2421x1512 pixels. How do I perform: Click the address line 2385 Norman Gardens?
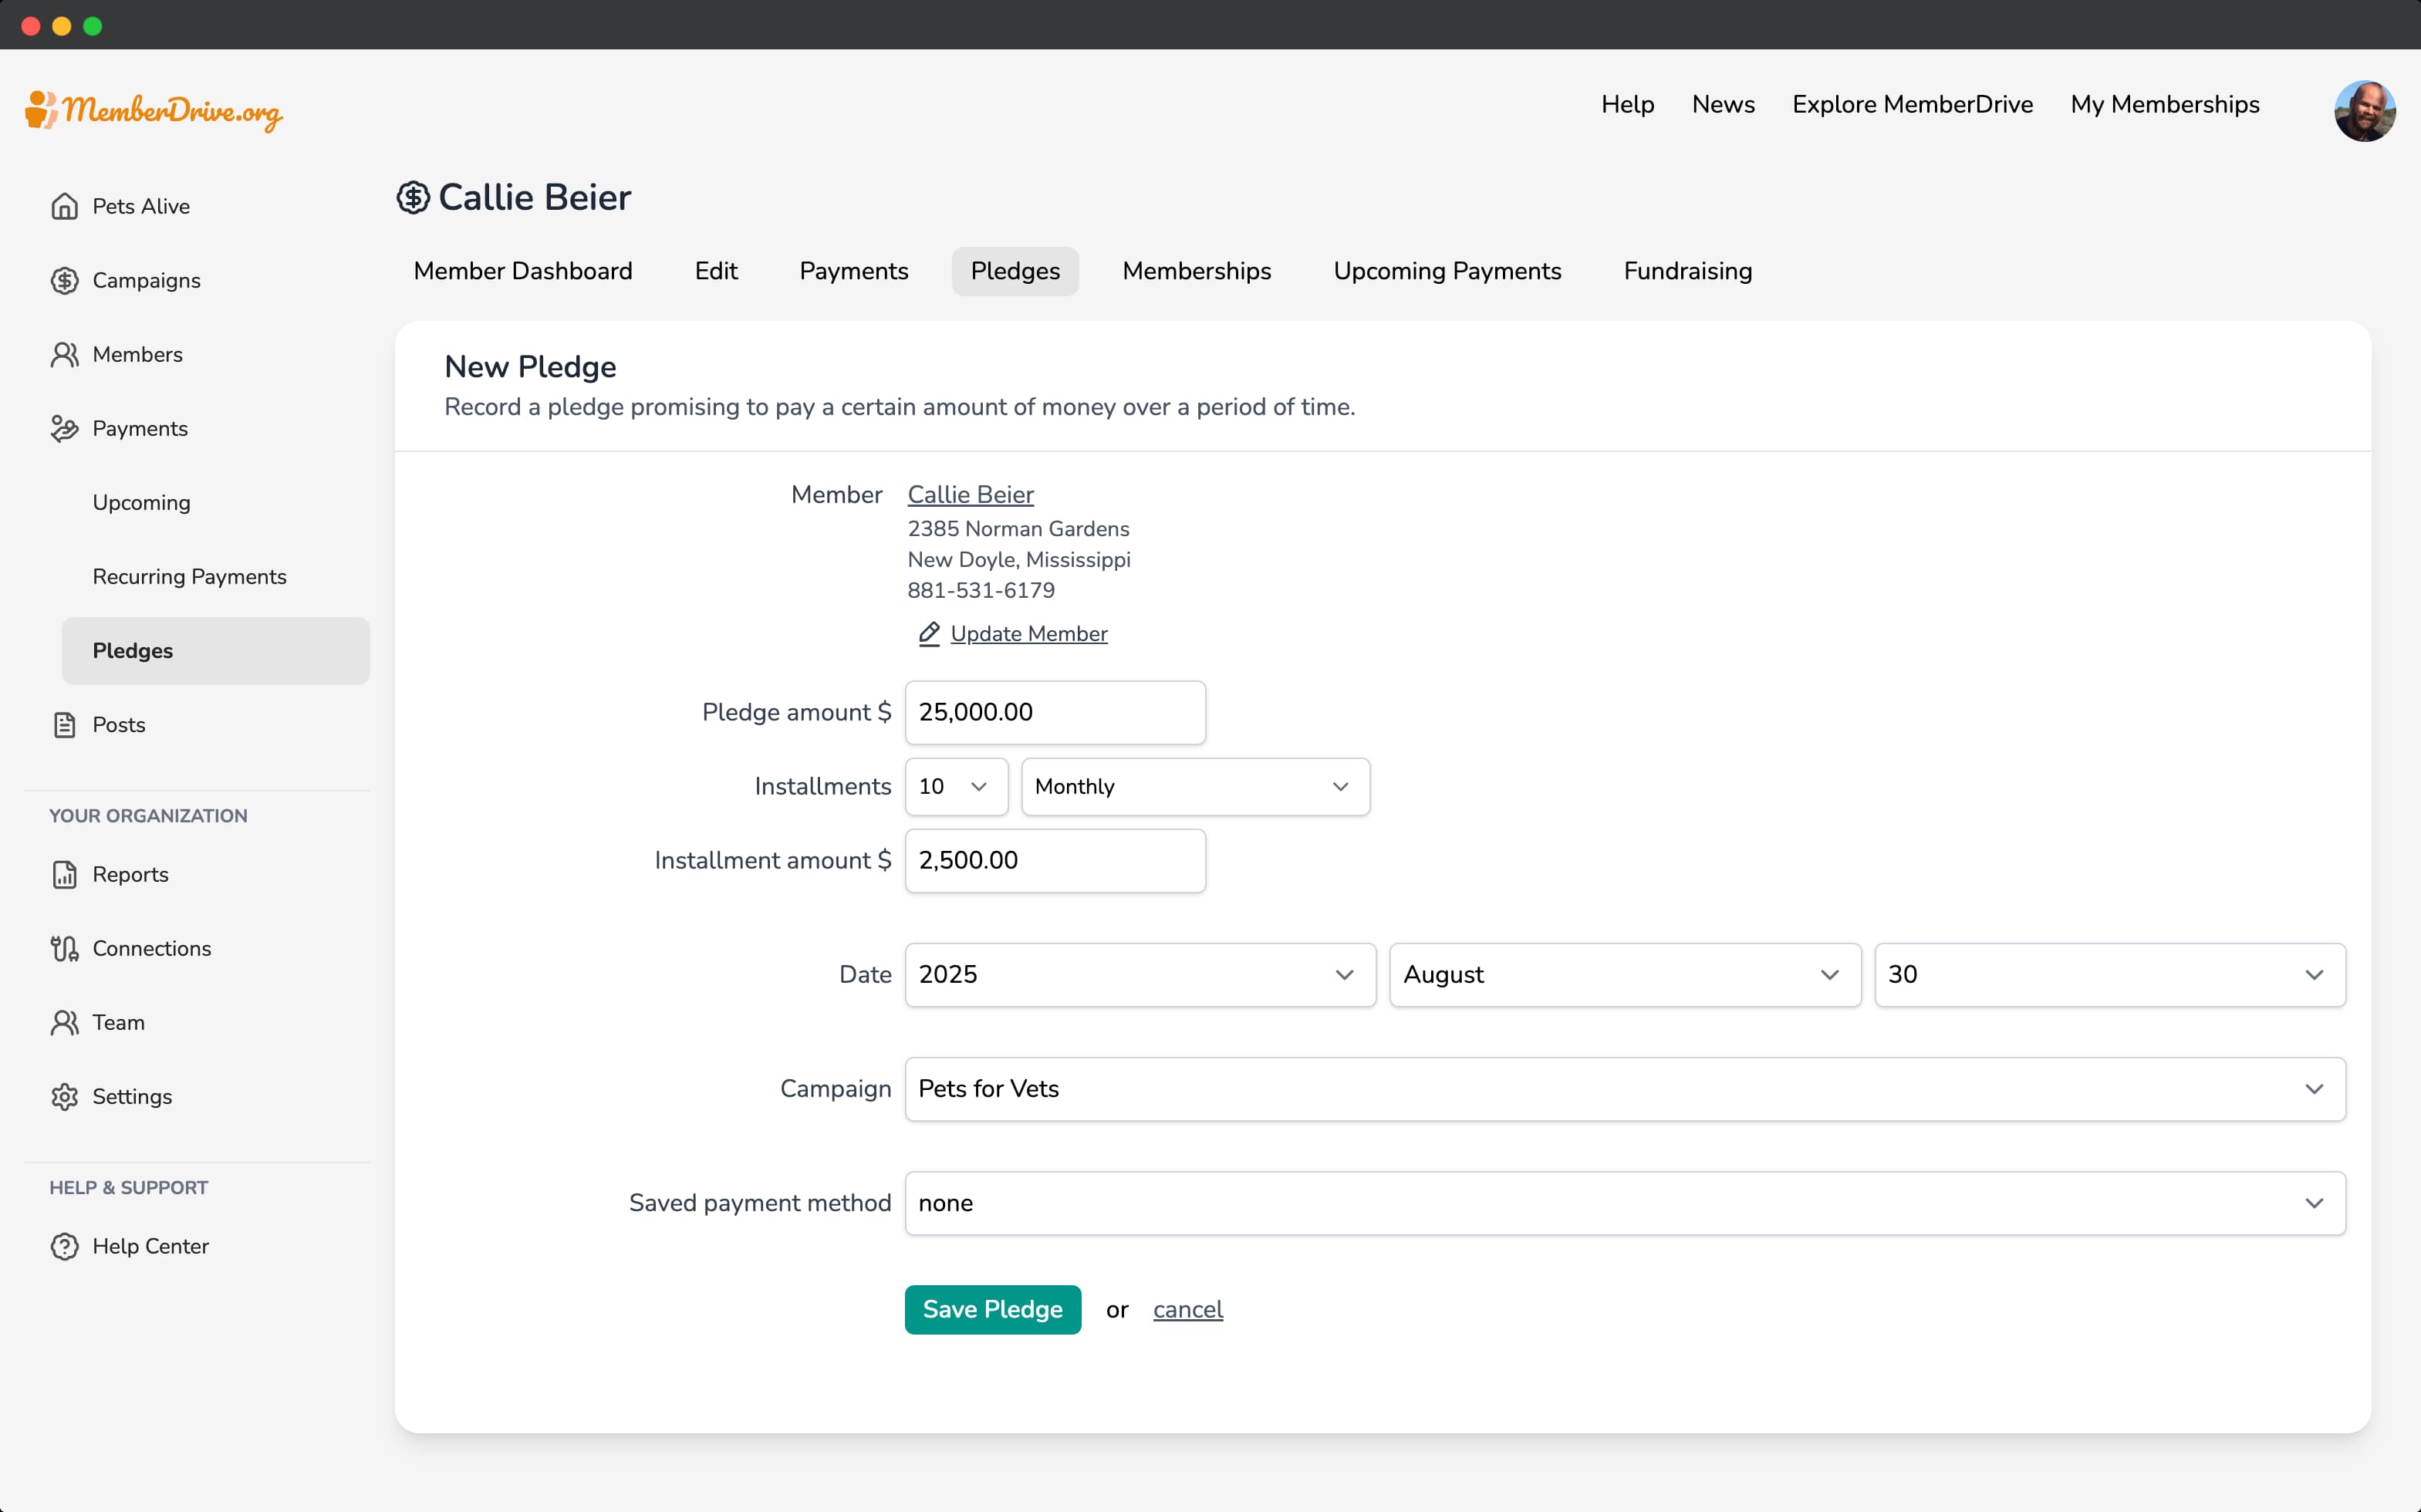pos(1018,528)
